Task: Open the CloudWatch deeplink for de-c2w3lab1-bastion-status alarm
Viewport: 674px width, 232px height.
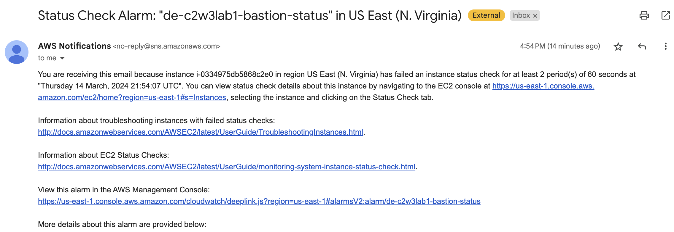Action: pos(259,201)
